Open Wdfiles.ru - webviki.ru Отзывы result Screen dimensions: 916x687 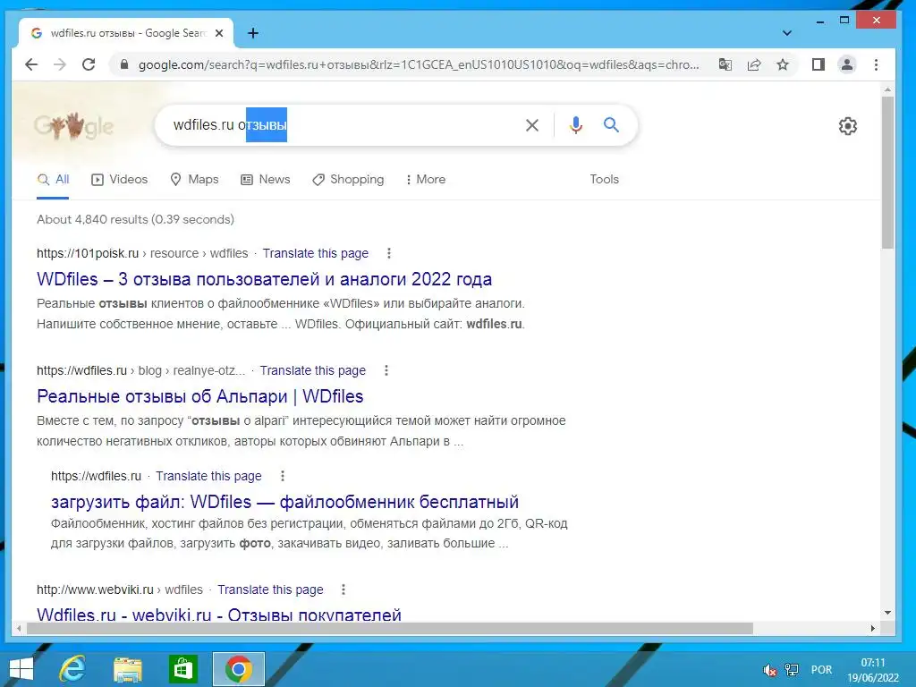tap(219, 615)
